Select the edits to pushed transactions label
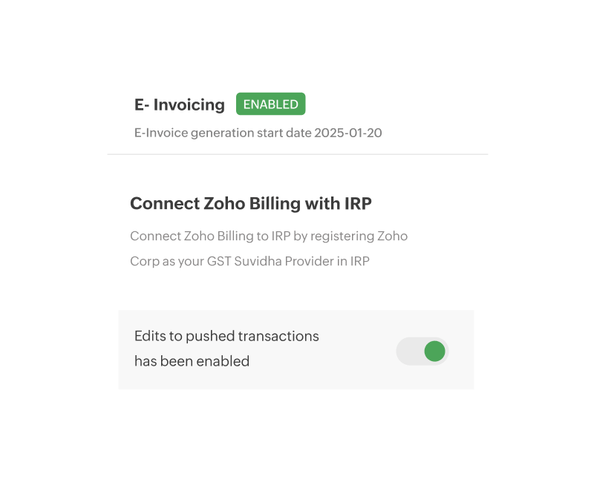This screenshot has width=594, height=479. [226, 335]
